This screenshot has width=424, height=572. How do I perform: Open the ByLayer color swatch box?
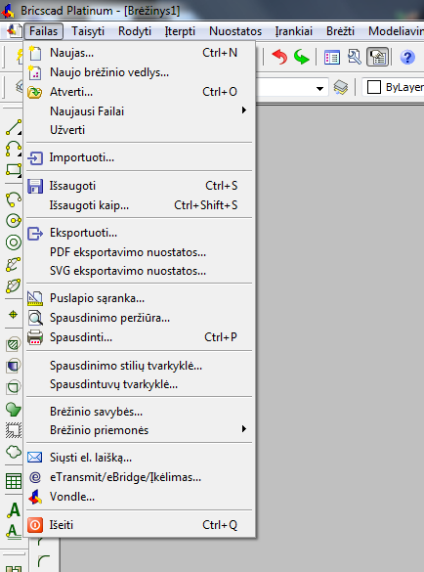[374, 88]
